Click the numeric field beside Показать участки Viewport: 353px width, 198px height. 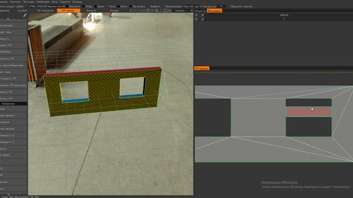tap(222, 6)
